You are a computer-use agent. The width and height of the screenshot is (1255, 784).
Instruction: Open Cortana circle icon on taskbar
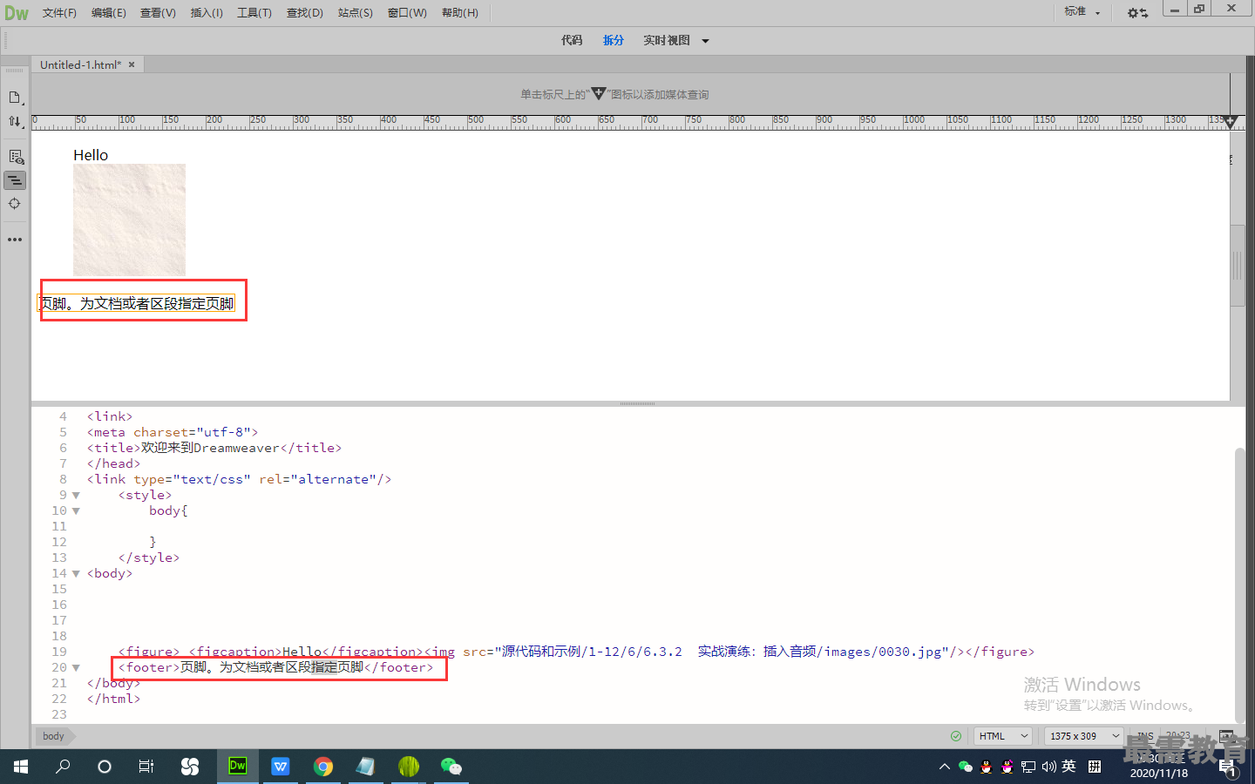(x=105, y=767)
